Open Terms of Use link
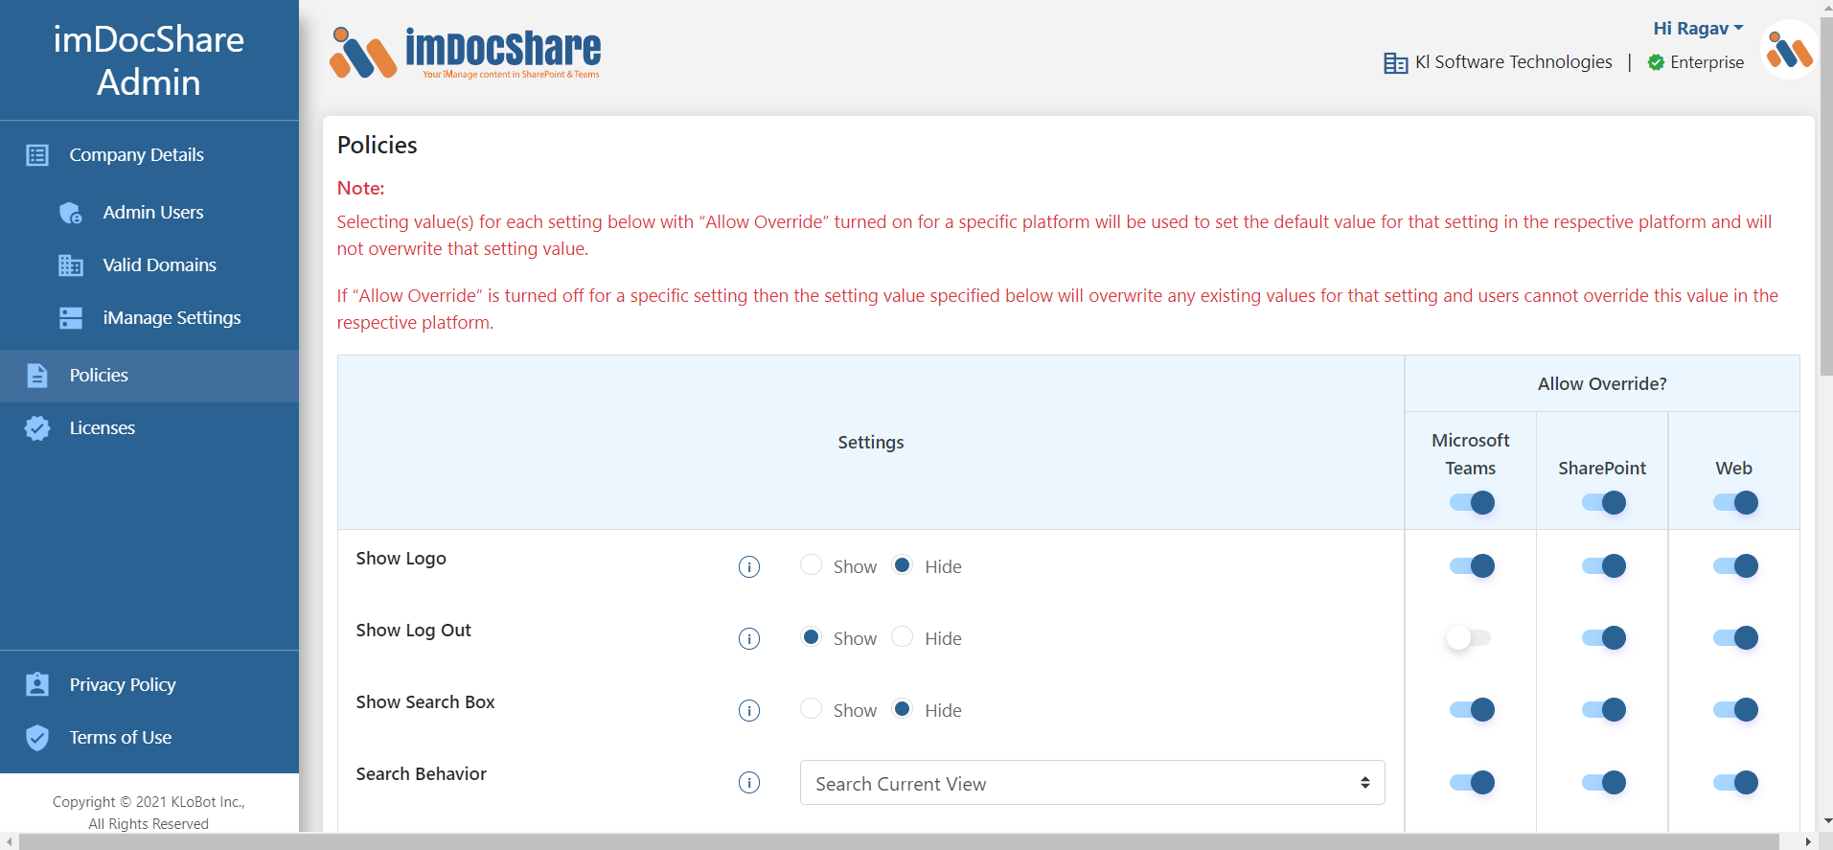 click(x=149, y=738)
